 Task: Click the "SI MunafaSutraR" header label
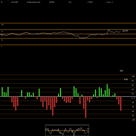tap(33, 2)
